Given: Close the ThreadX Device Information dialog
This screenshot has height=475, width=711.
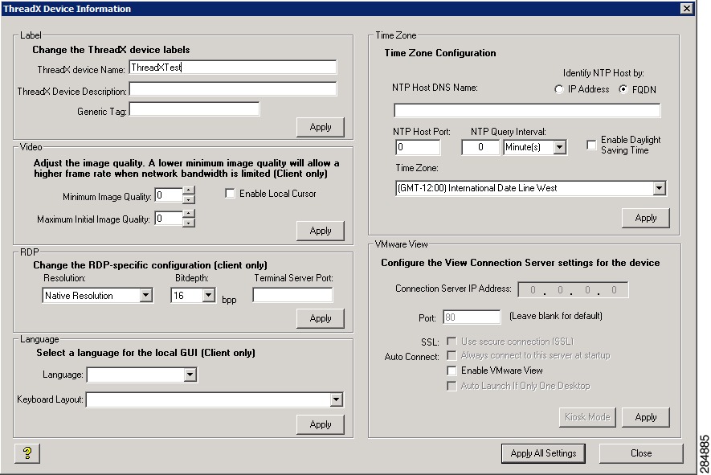Looking at the screenshot, I should tap(687, 9).
